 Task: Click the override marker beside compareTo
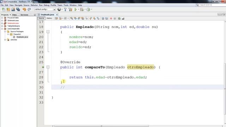click(43, 67)
